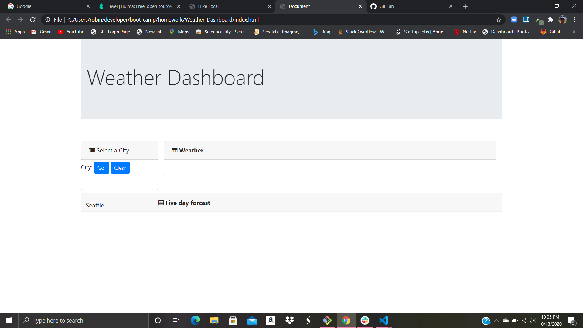Screen dimensions: 583x328
Task: Open YouTube bookmark
Action: click(71, 32)
